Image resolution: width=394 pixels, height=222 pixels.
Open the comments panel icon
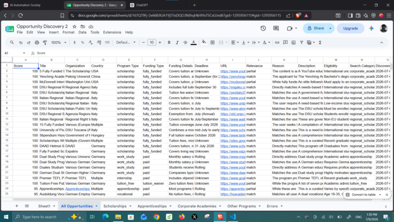276,28
